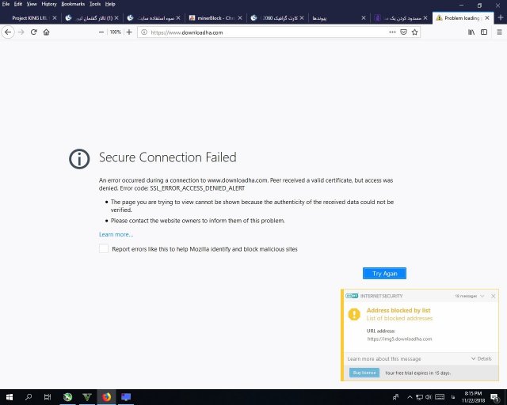Click the address bar URL field
Image resolution: width=507 pixels, height=405 pixels.
tap(261, 32)
